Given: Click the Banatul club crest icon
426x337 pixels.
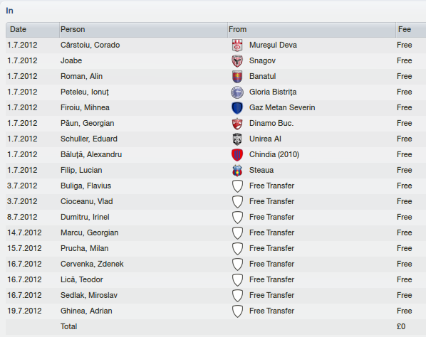Looking at the screenshot, I should coord(237,77).
